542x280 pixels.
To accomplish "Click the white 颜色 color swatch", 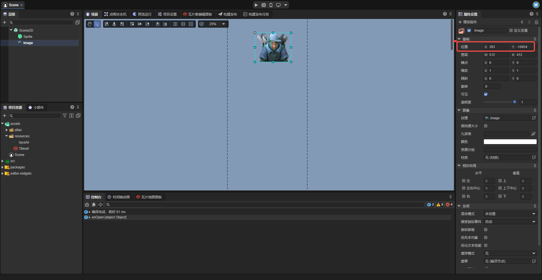I will pos(510,142).
